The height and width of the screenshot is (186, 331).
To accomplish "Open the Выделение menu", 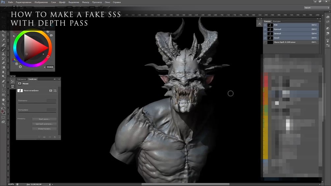I will click(73, 2).
